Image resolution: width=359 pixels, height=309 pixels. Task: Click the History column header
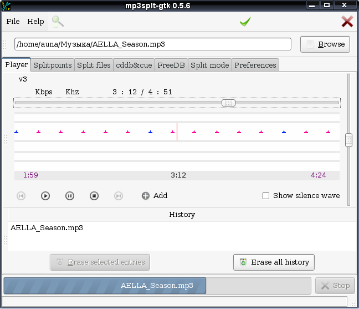pos(182,214)
